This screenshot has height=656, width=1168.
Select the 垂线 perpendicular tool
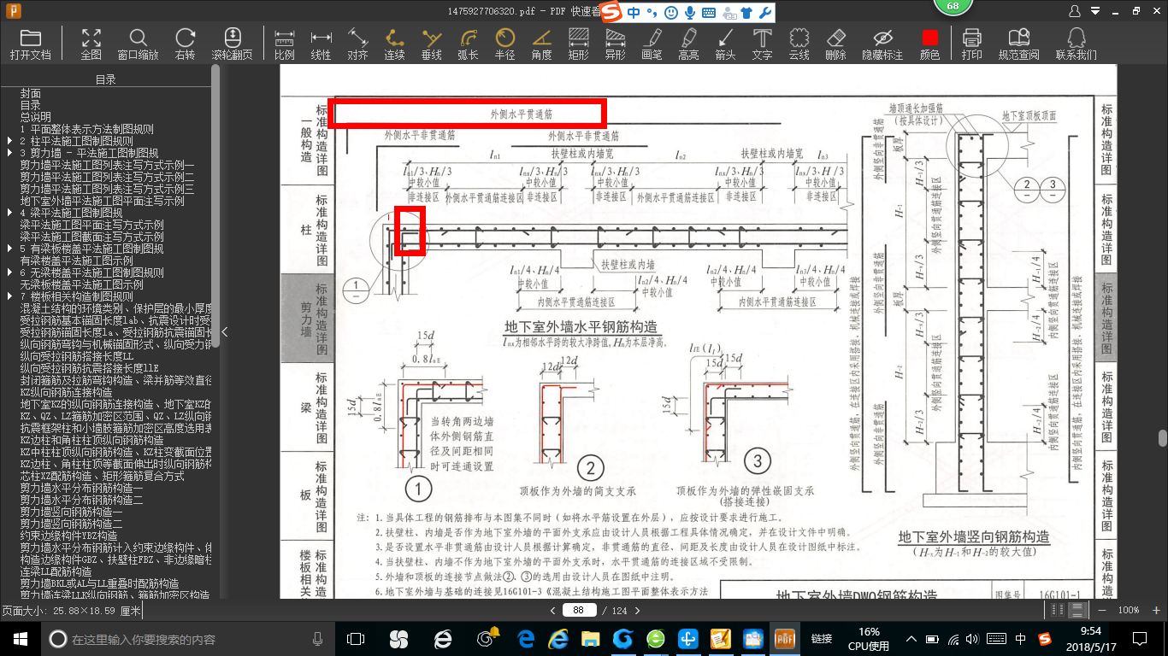pyautogui.click(x=431, y=44)
